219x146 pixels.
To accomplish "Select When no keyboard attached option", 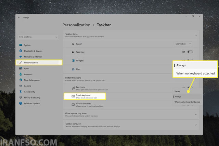I will [x=187, y=102].
